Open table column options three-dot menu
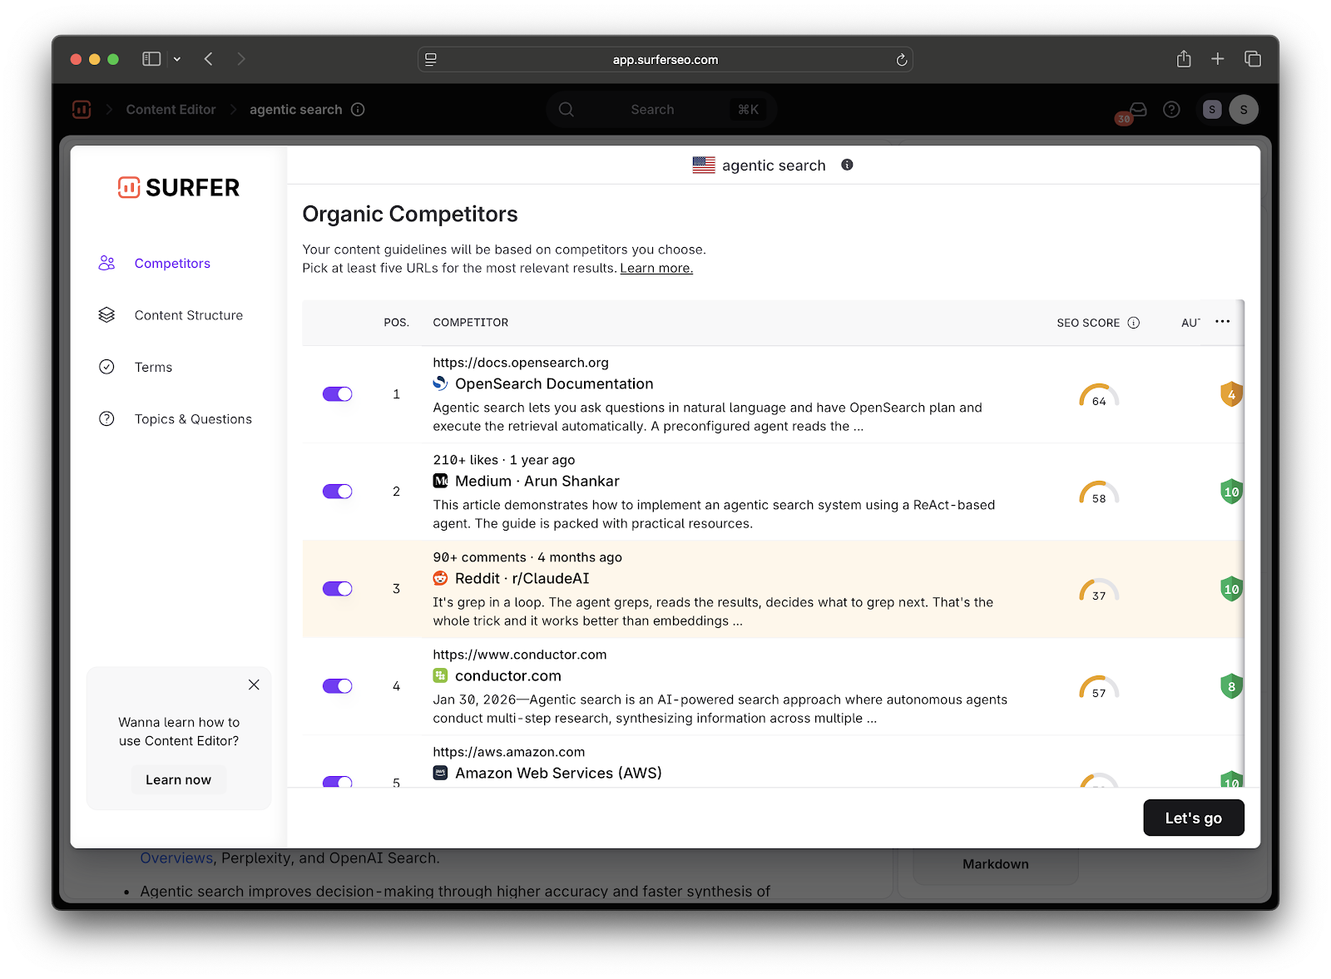 tap(1222, 322)
